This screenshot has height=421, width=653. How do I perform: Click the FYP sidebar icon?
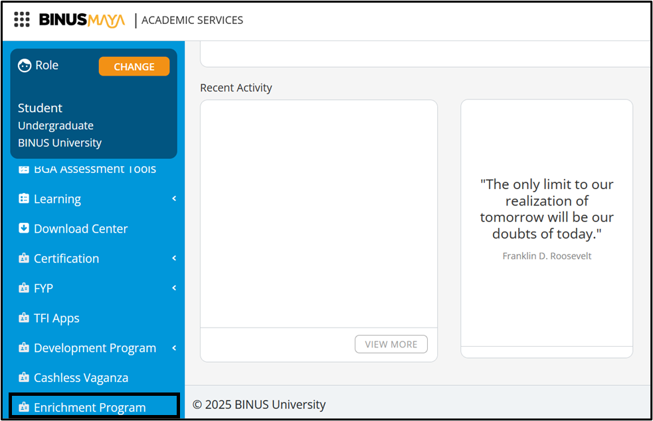coord(24,288)
